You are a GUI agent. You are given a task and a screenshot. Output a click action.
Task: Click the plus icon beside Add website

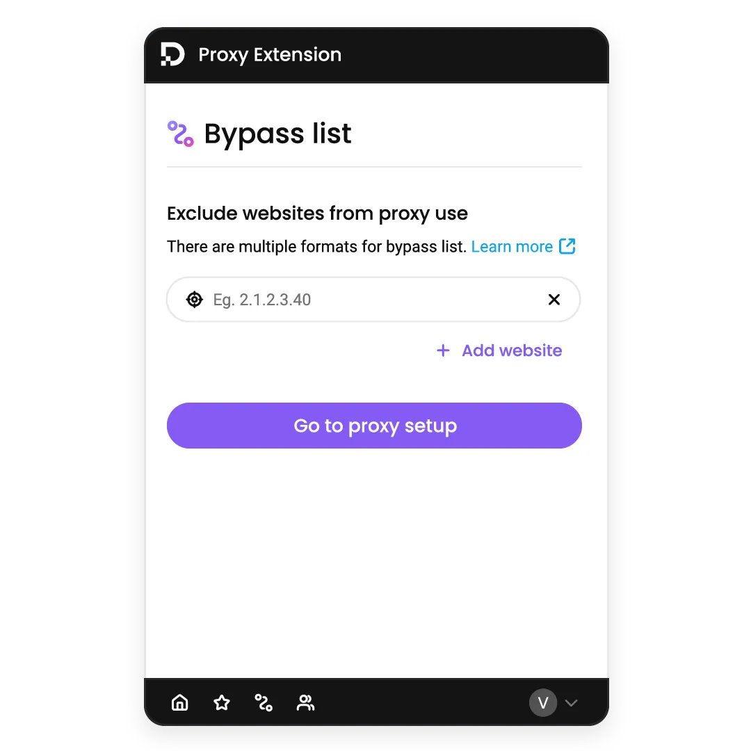(443, 350)
